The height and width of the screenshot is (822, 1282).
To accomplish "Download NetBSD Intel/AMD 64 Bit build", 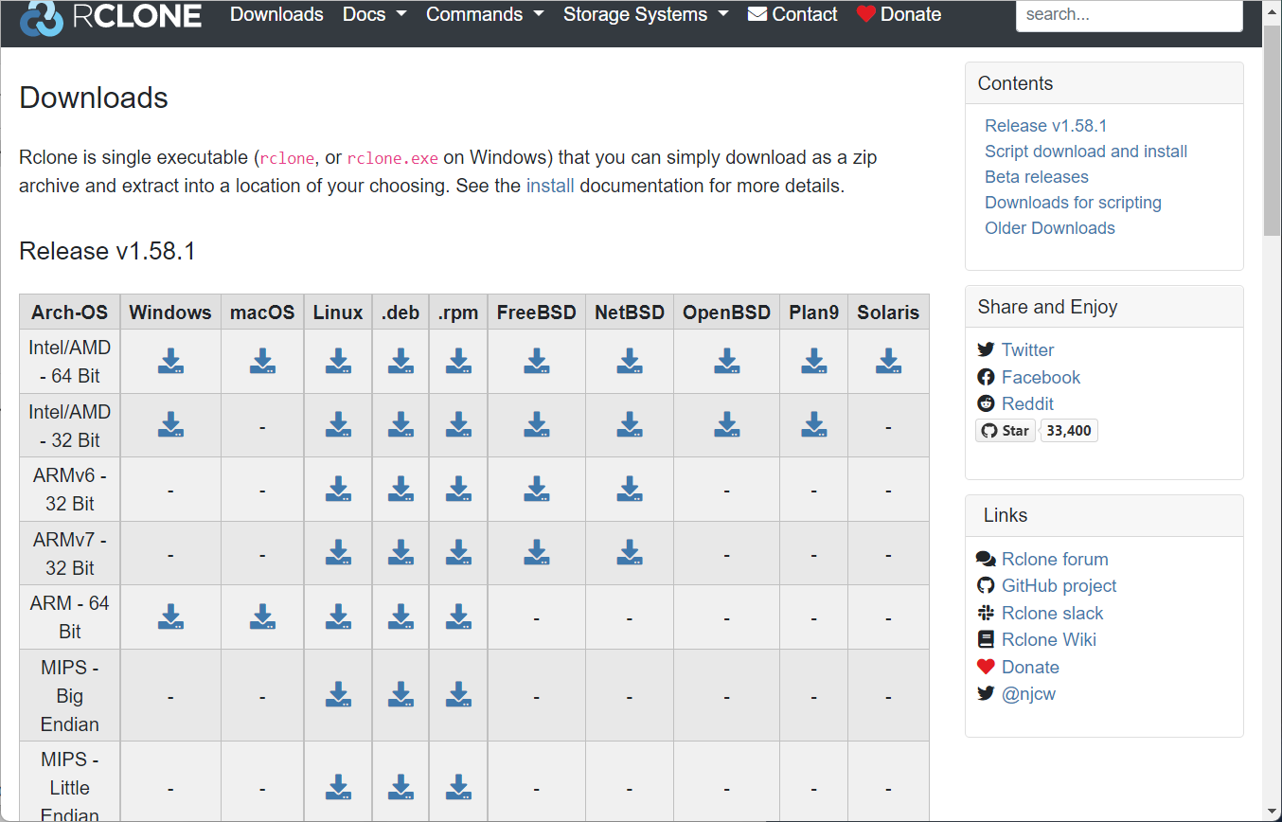I will (x=630, y=361).
